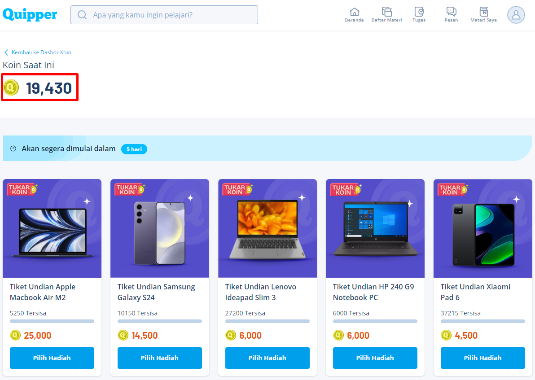Open the Beranda home icon
The width and height of the screenshot is (535, 380).
[354, 12]
